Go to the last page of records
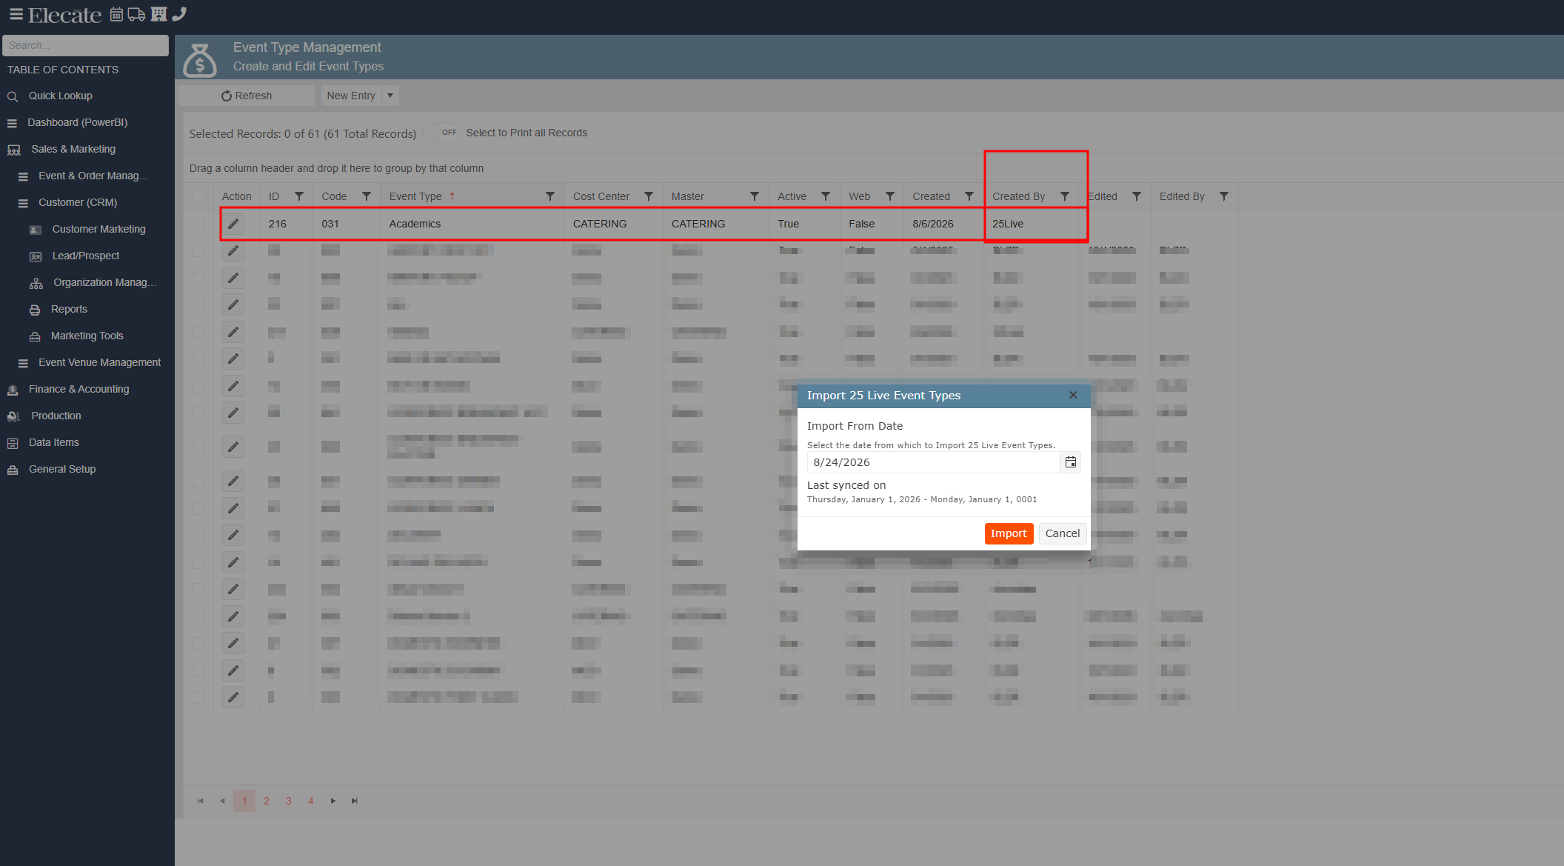Viewport: 1564px width, 866px height. click(355, 801)
